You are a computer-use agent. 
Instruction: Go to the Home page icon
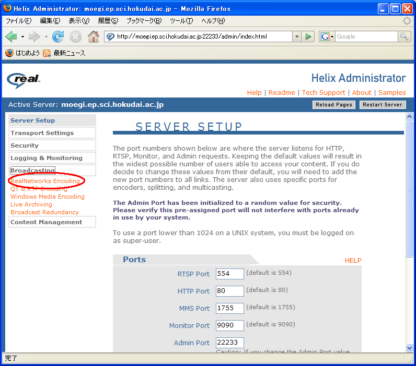click(94, 36)
